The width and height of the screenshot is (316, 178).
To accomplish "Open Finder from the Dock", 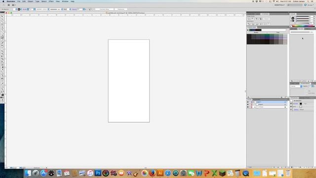I will (x=28, y=173).
